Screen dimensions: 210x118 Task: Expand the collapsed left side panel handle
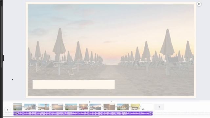pos(3,58)
